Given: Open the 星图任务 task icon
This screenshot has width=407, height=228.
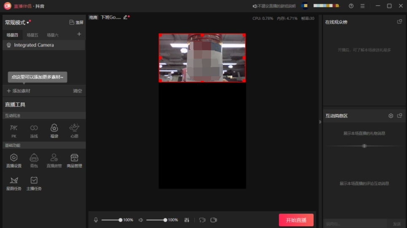Looking at the screenshot, I should pos(14,182).
